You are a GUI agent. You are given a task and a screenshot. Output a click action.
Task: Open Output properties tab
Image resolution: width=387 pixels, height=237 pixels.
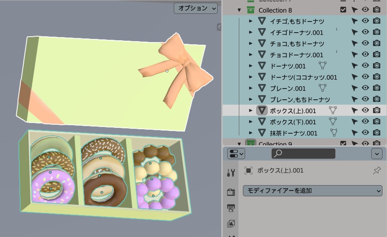[x=231, y=208]
